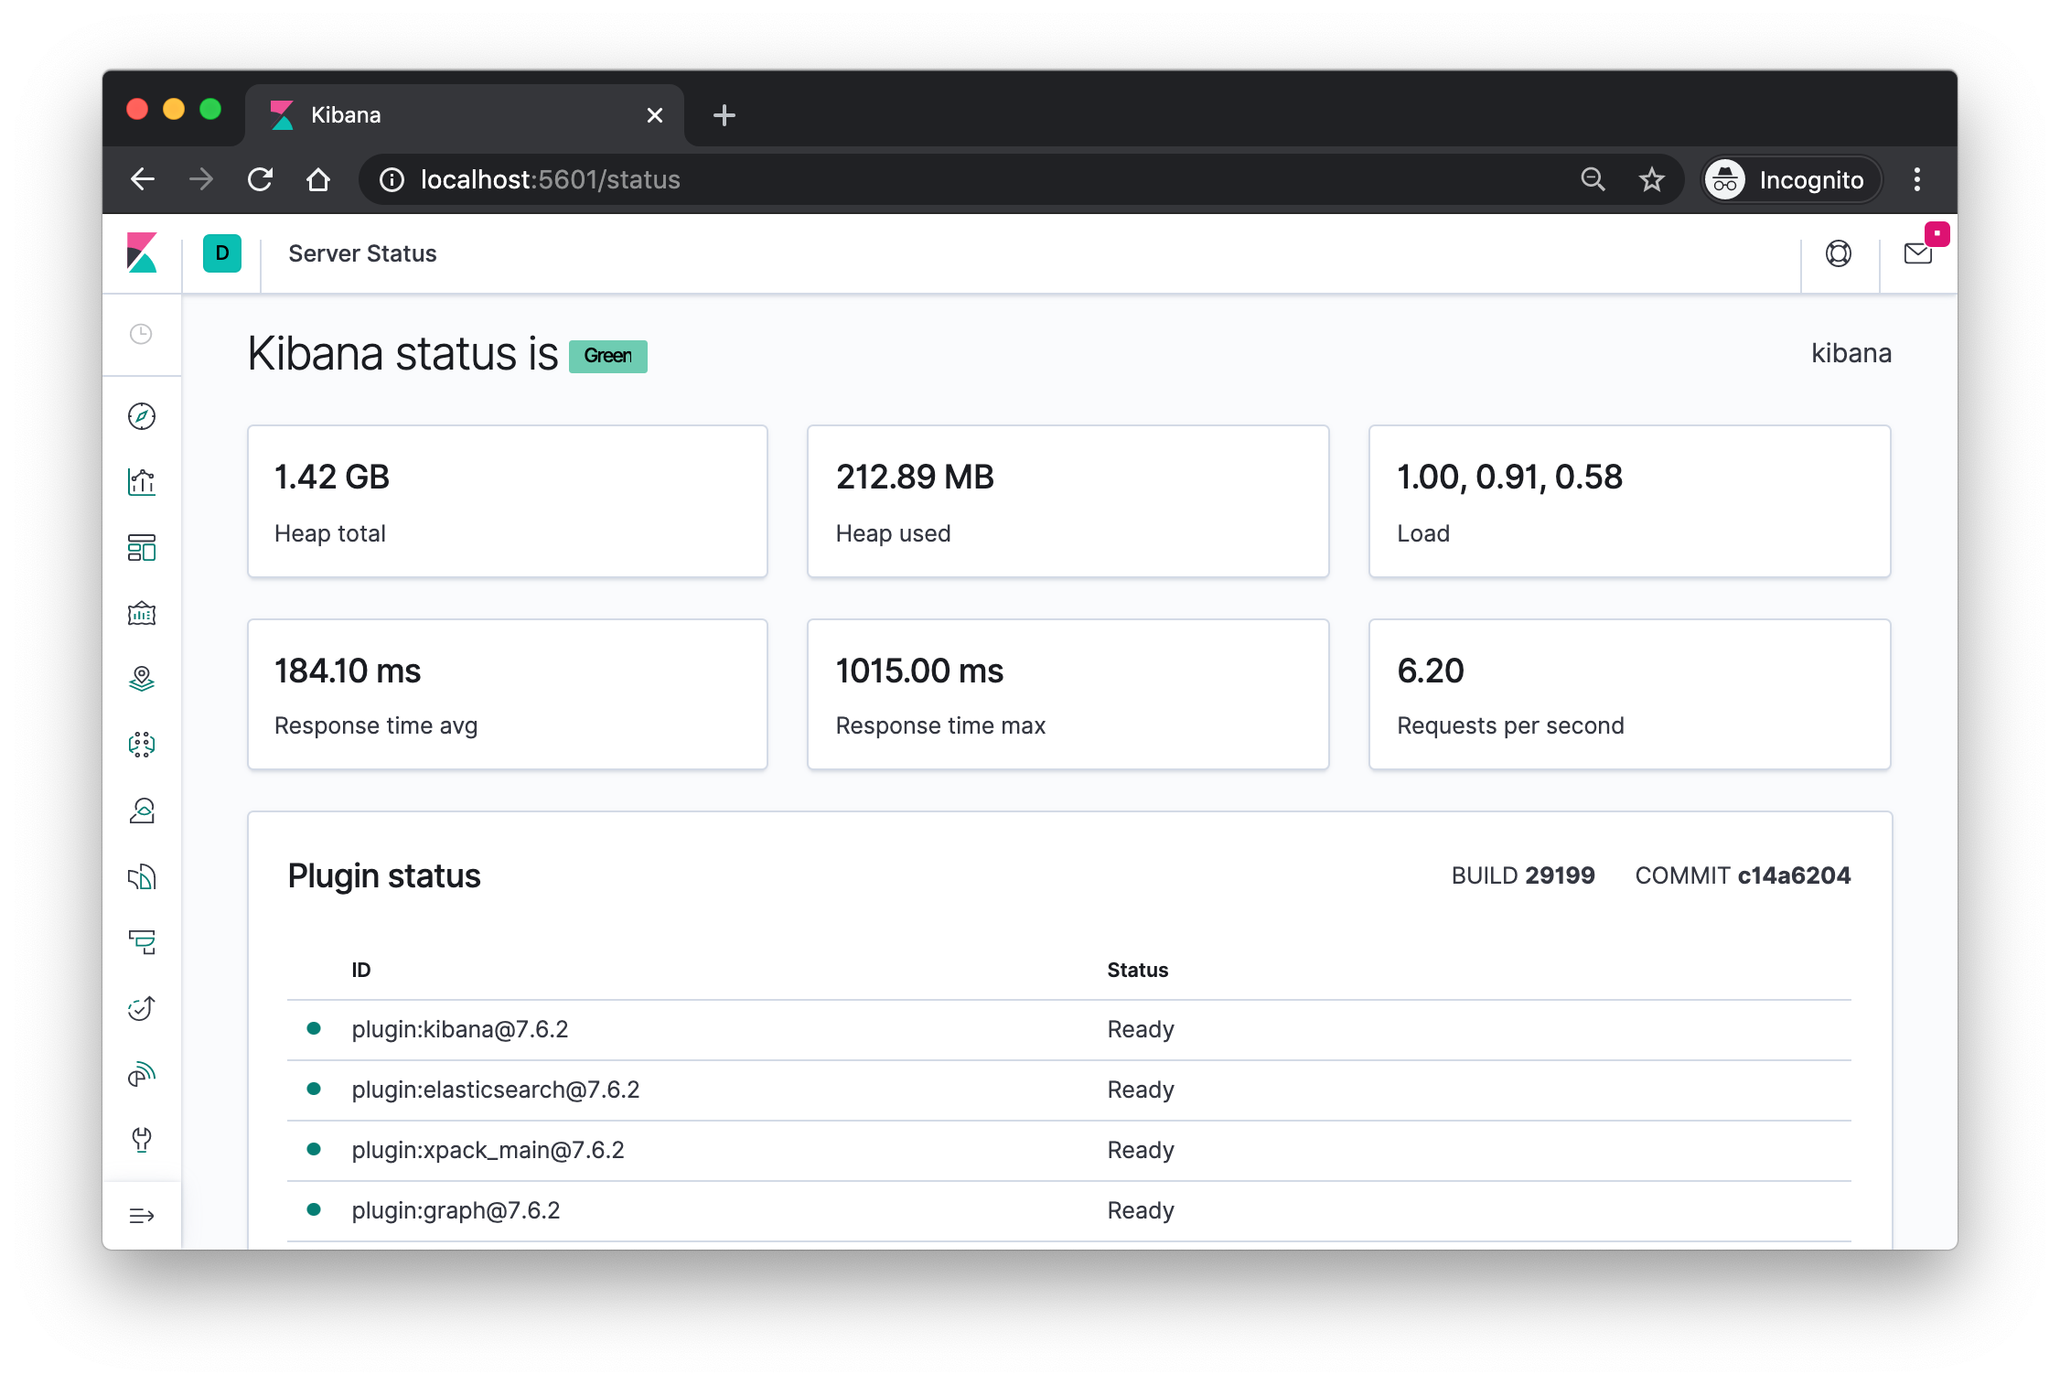Click the Status column header
Screen dimensions: 2060x1385
point(1138,970)
